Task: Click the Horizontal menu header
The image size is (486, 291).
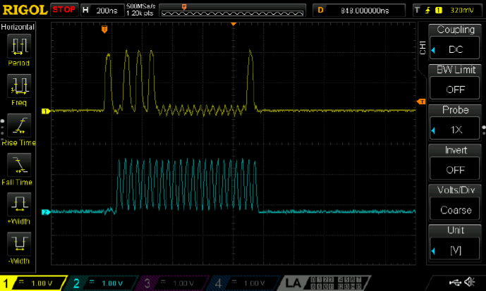Action: coord(18,27)
